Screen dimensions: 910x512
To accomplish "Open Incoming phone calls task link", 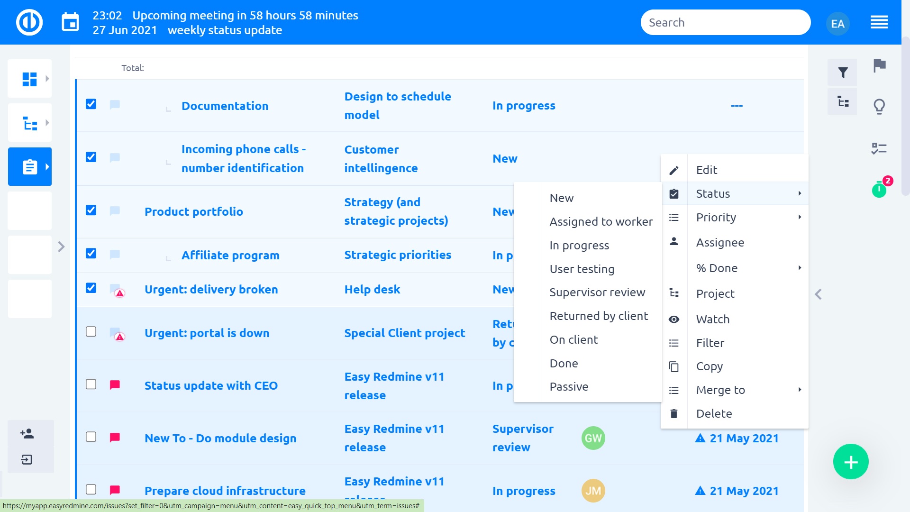I will 243,158.
